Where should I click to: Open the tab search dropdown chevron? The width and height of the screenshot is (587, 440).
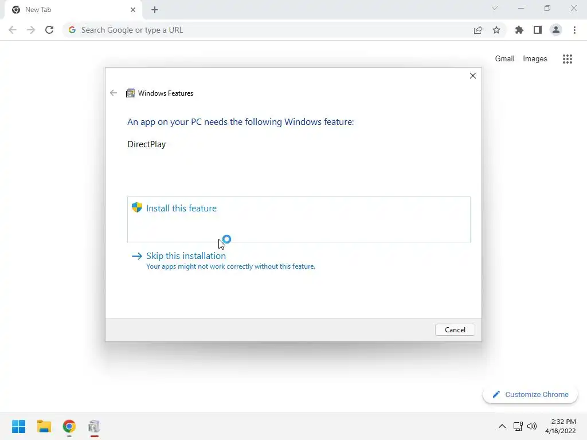coord(495,8)
